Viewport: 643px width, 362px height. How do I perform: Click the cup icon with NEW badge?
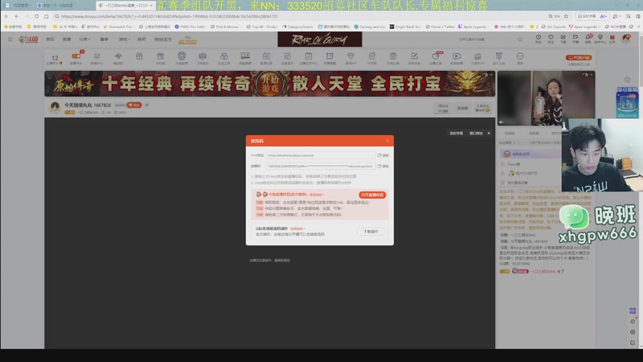[436, 58]
